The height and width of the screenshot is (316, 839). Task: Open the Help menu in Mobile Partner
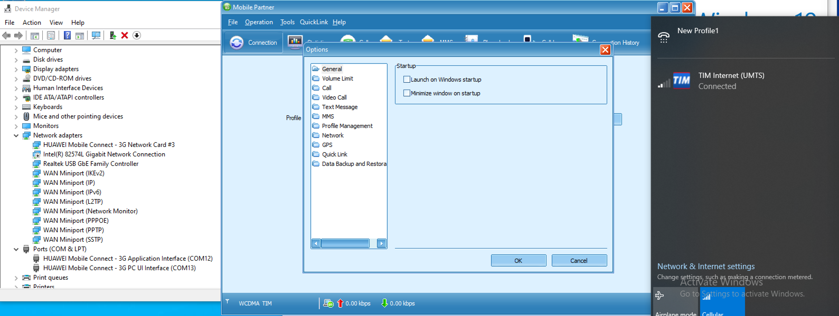click(x=339, y=22)
